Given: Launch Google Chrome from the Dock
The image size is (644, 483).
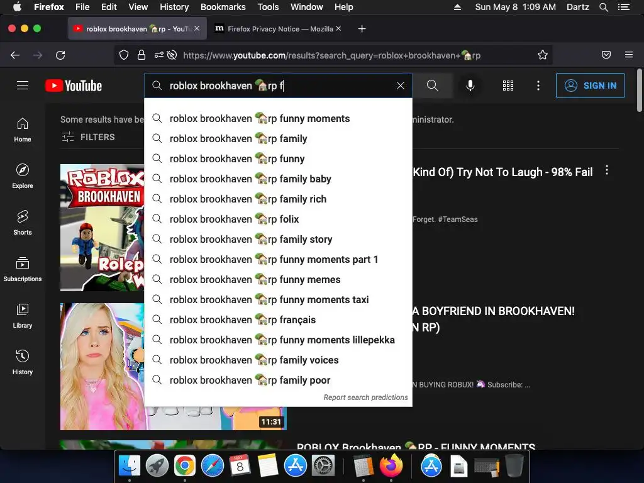Looking at the screenshot, I should (x=185, y=465).
